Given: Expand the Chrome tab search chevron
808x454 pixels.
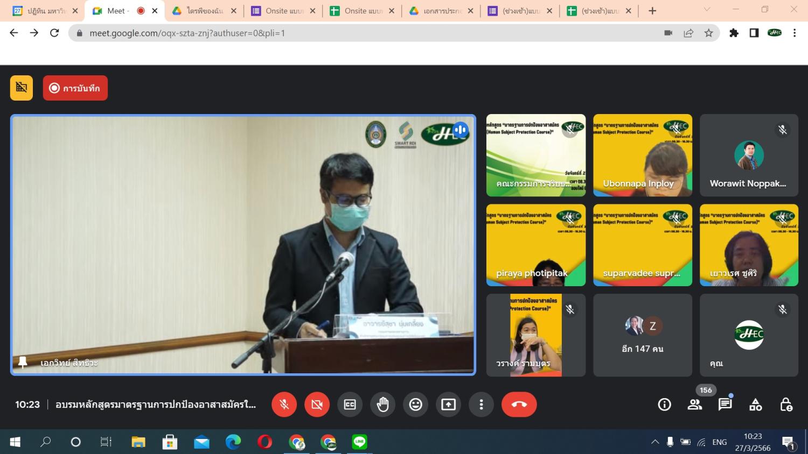Looking at the screenshot, I should point(707,10).
